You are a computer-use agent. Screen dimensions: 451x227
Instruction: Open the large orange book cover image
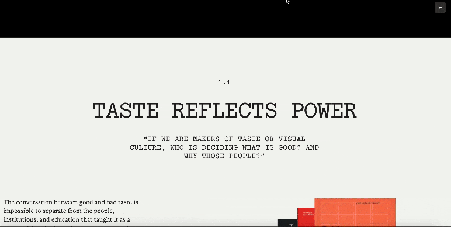click(x=355, y=212)
